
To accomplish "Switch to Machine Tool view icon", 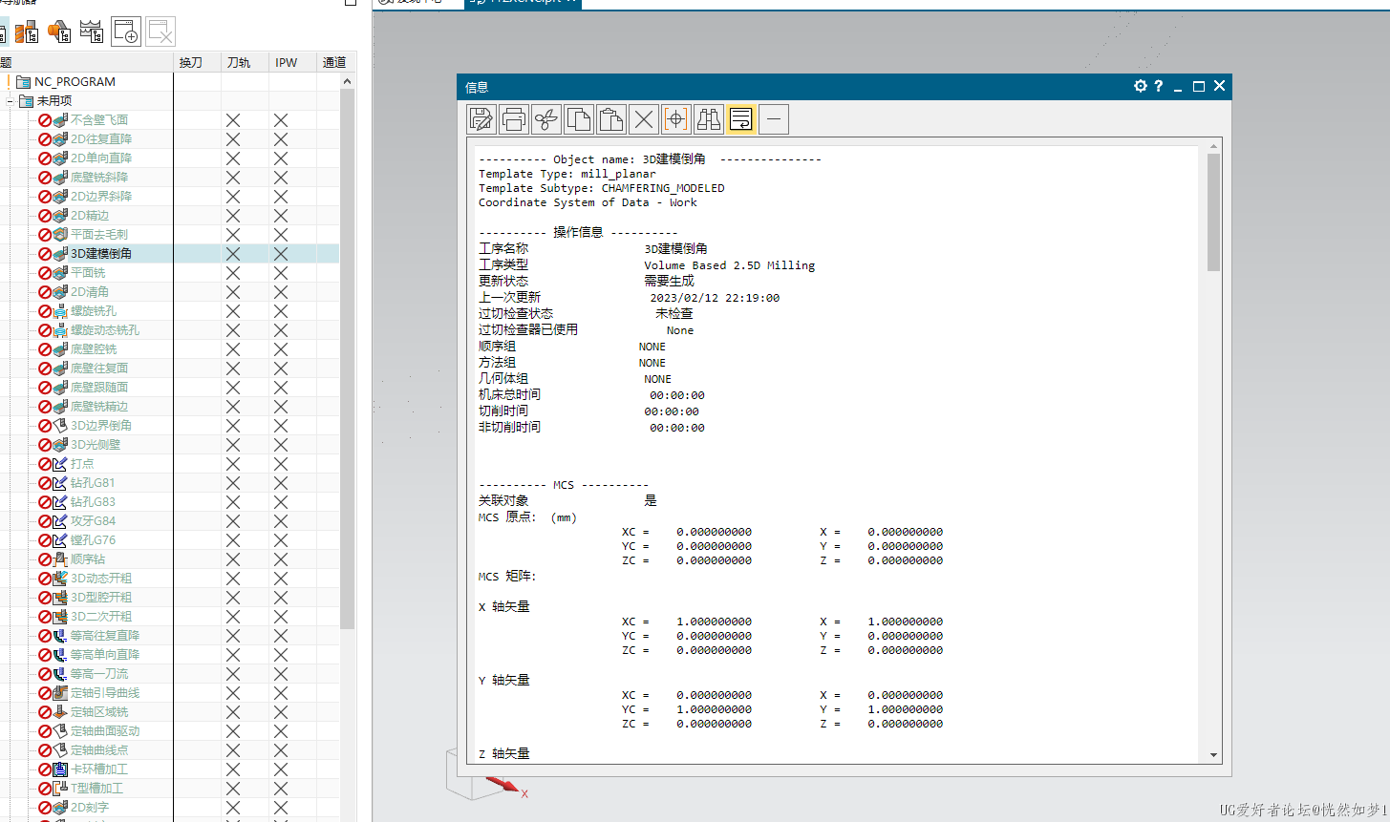I will (x=27, y=32).
